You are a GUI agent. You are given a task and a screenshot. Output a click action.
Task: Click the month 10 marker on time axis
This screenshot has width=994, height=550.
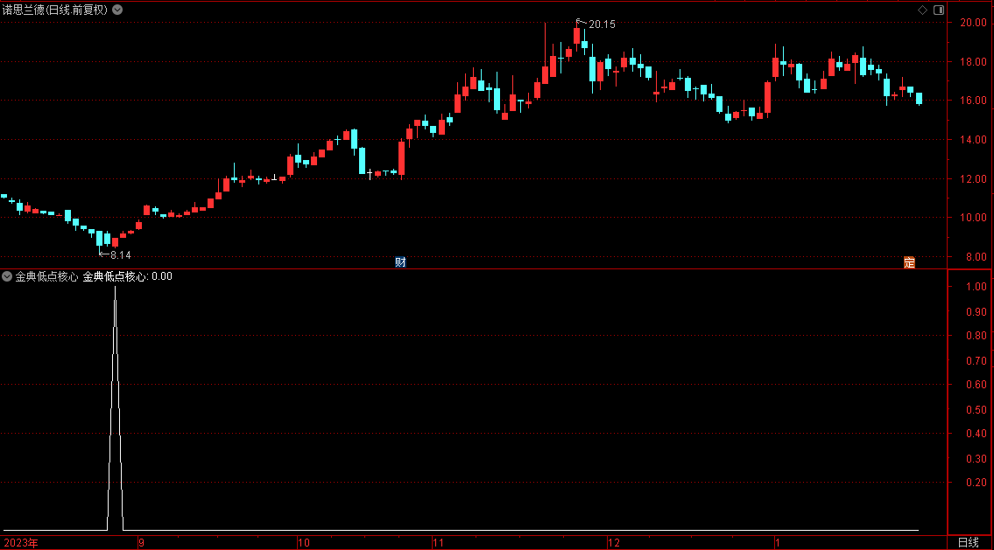click(x=304, y=543)
